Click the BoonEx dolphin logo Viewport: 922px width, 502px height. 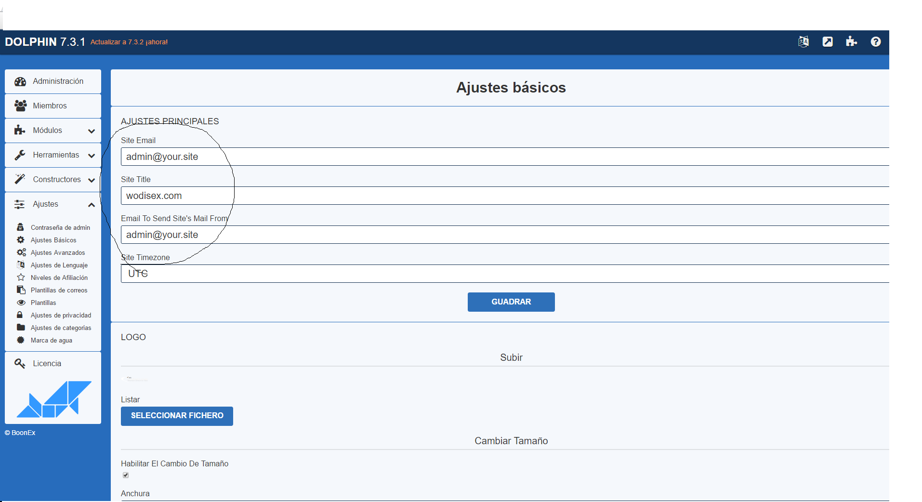(x=54, y=399)
